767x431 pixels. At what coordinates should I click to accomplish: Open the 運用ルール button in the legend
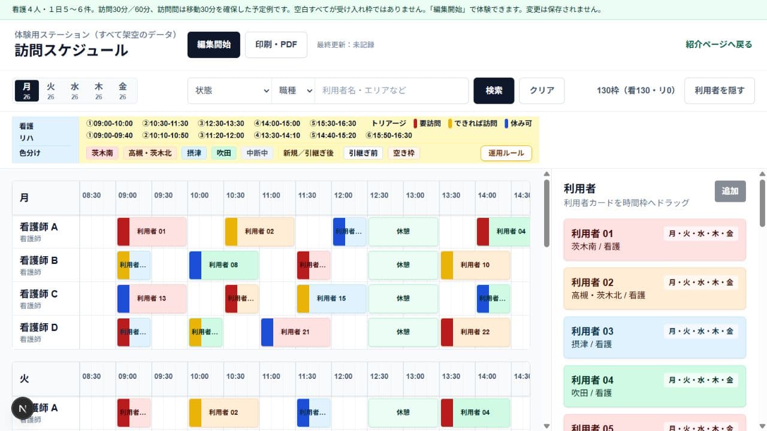[x=506, y=153]
